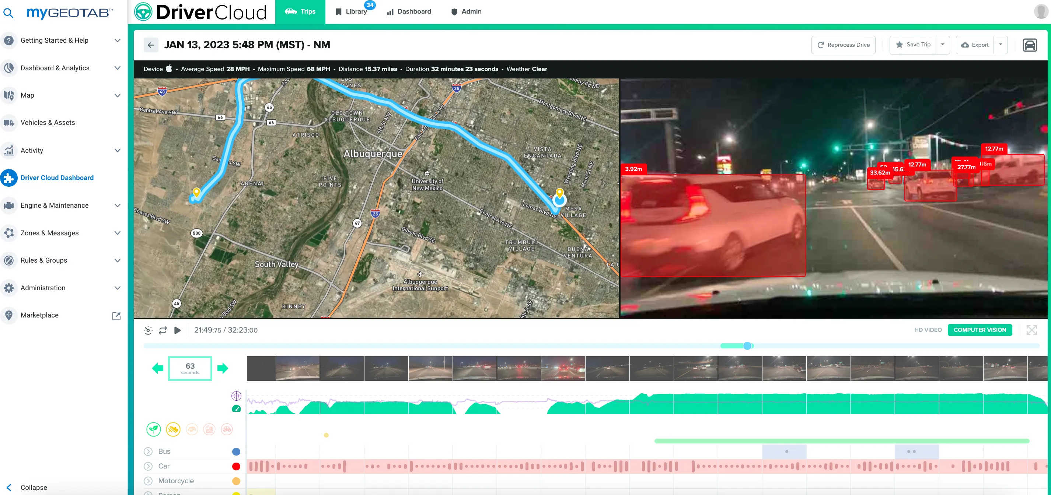Image resolution: width=1051 pixels, height=495 pixels.
Task: Click the 63 seconds interval box
Action: tap(190, 368)
